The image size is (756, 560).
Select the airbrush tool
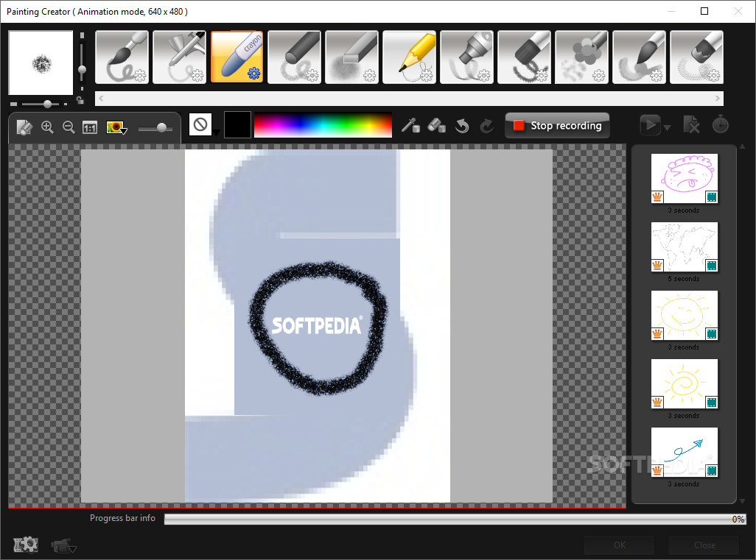[x=179, y=57]
